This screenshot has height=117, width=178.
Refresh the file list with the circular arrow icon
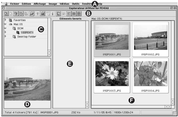pos(21,13)
